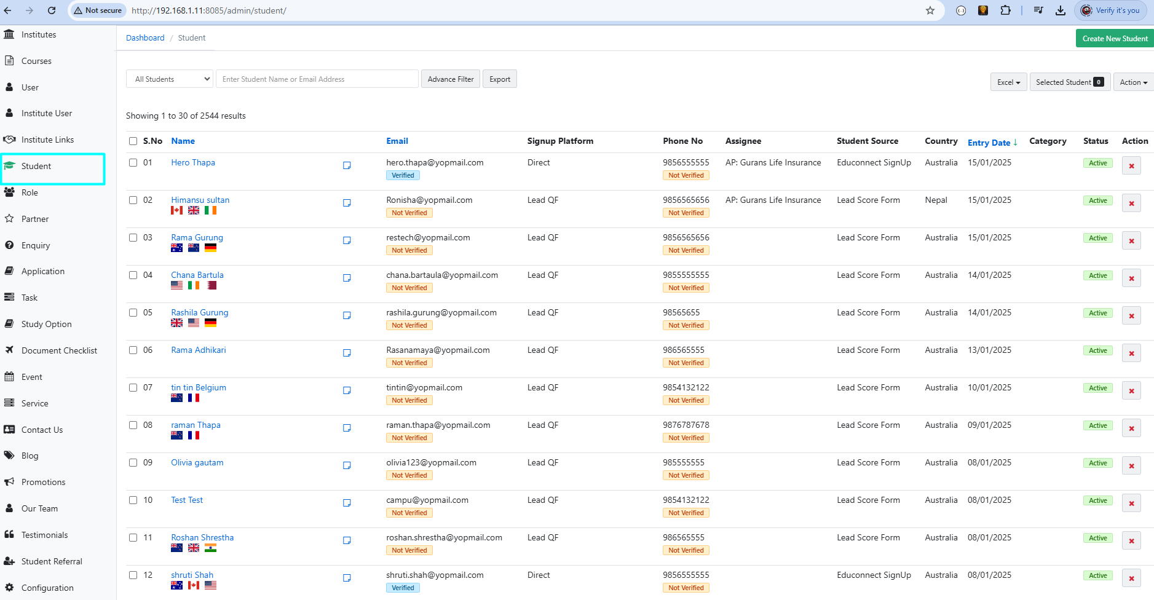Select the checkbox for row 07 tin tin Belgium

[x=133, y=388]
